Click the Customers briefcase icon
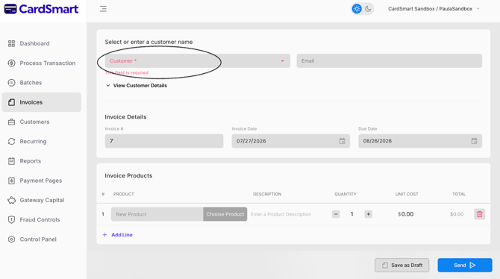The width and height of the screenshot is (500, 279). tap(11, 122)
